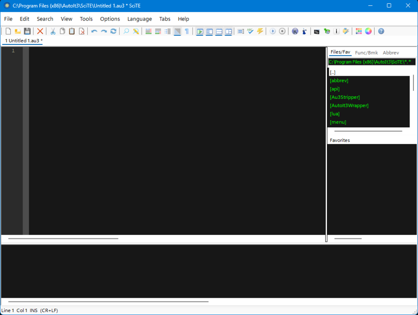This screenshot has width=418, height=315.
Task: Click the yellow lightning bolt icon
Action: point(260,31)
